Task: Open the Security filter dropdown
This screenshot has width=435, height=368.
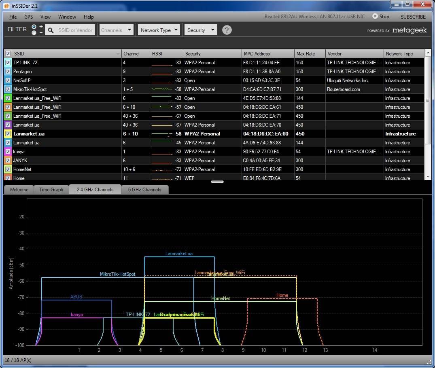Action: pos(201,30)
